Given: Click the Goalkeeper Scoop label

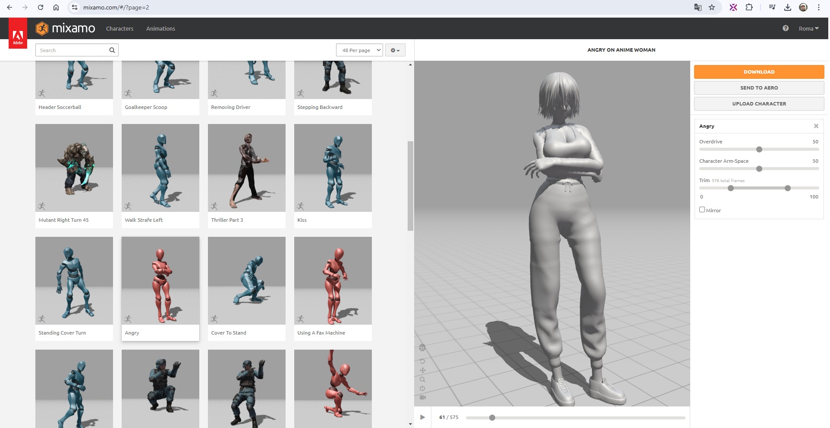Looking at the screenshot, I should (x=146, y=107).
